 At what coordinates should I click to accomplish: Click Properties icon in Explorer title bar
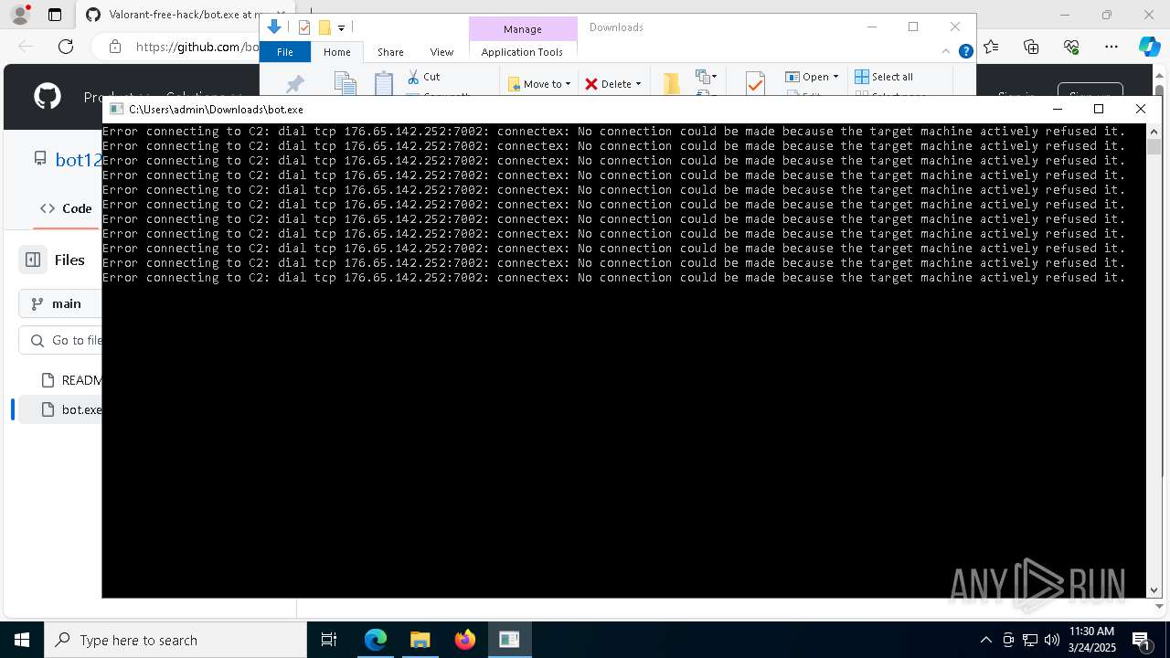coord(304,27)
